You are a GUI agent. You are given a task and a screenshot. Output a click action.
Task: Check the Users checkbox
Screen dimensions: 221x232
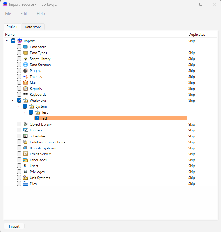(x=19, y=166)
